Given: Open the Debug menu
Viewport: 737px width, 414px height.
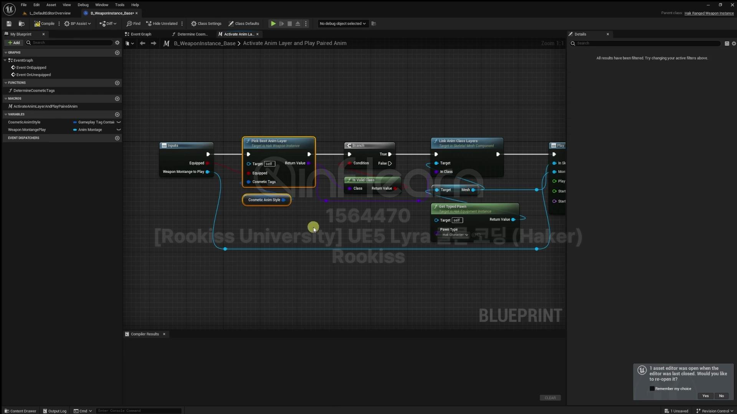Looking at the screenshot, I should coord(83,5).
